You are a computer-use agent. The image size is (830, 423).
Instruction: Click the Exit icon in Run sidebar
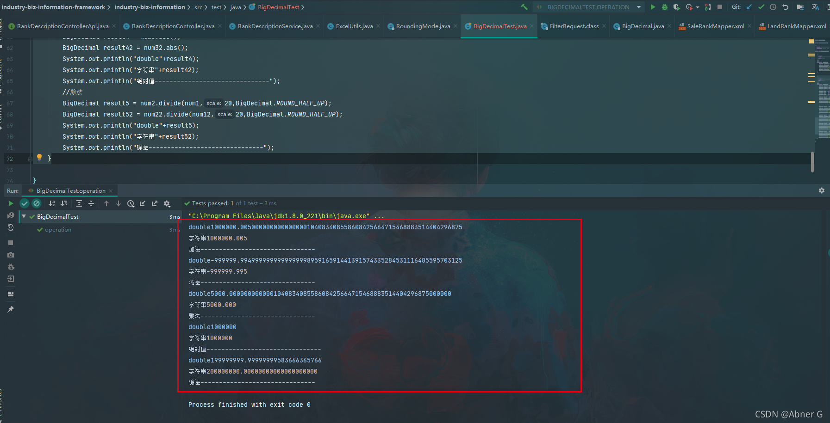11,279
